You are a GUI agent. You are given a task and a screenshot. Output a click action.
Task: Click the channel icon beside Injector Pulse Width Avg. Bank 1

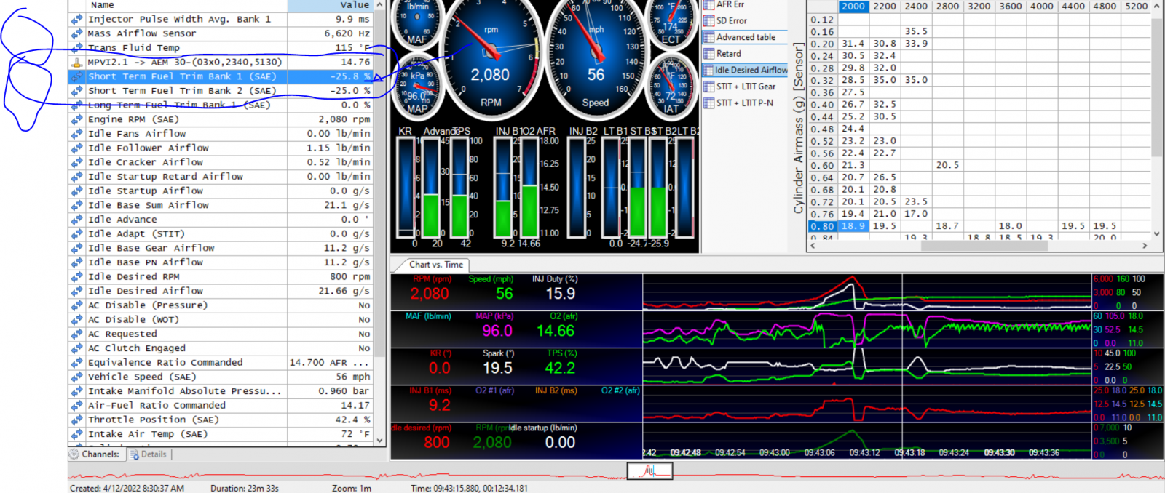76,20
